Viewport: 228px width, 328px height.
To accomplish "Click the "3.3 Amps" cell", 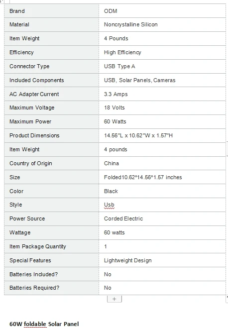I will (x=162, y=94).
